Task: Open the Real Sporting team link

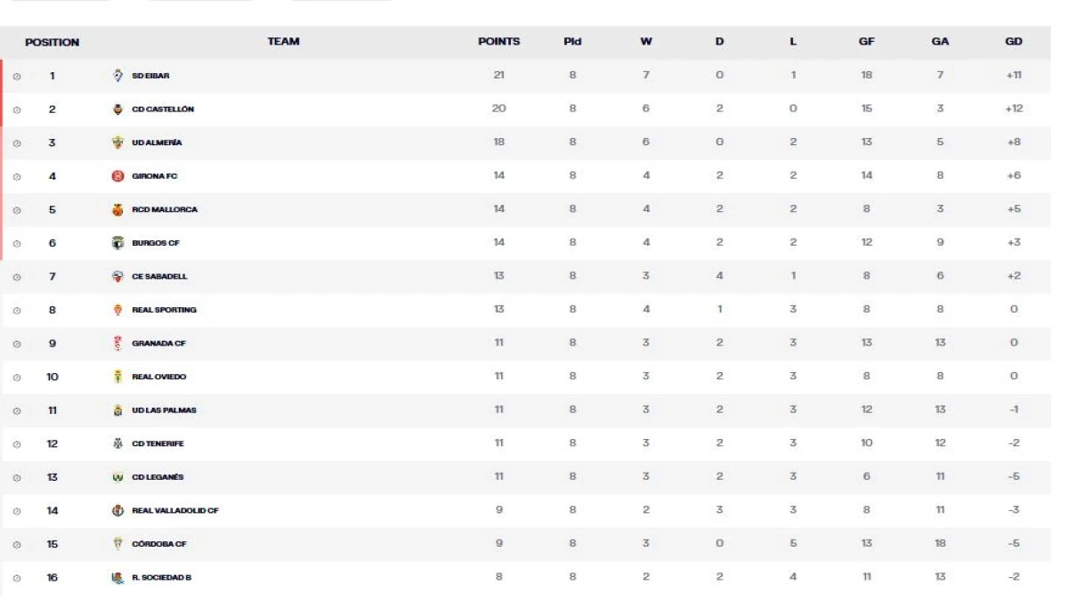Action: point(164,310)
